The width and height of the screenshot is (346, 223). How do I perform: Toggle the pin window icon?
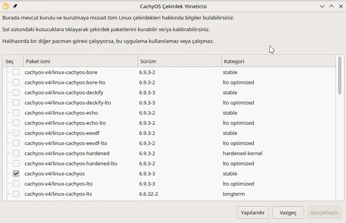click(15, 6)
